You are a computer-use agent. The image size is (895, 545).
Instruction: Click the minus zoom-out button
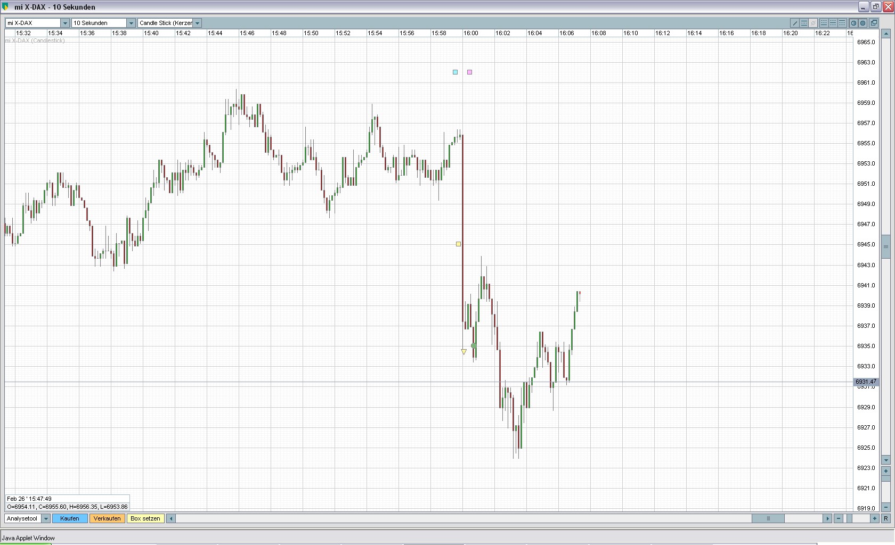pos(839,518)
